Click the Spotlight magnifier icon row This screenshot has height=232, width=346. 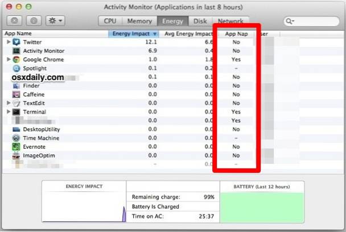tap(17, 69)
